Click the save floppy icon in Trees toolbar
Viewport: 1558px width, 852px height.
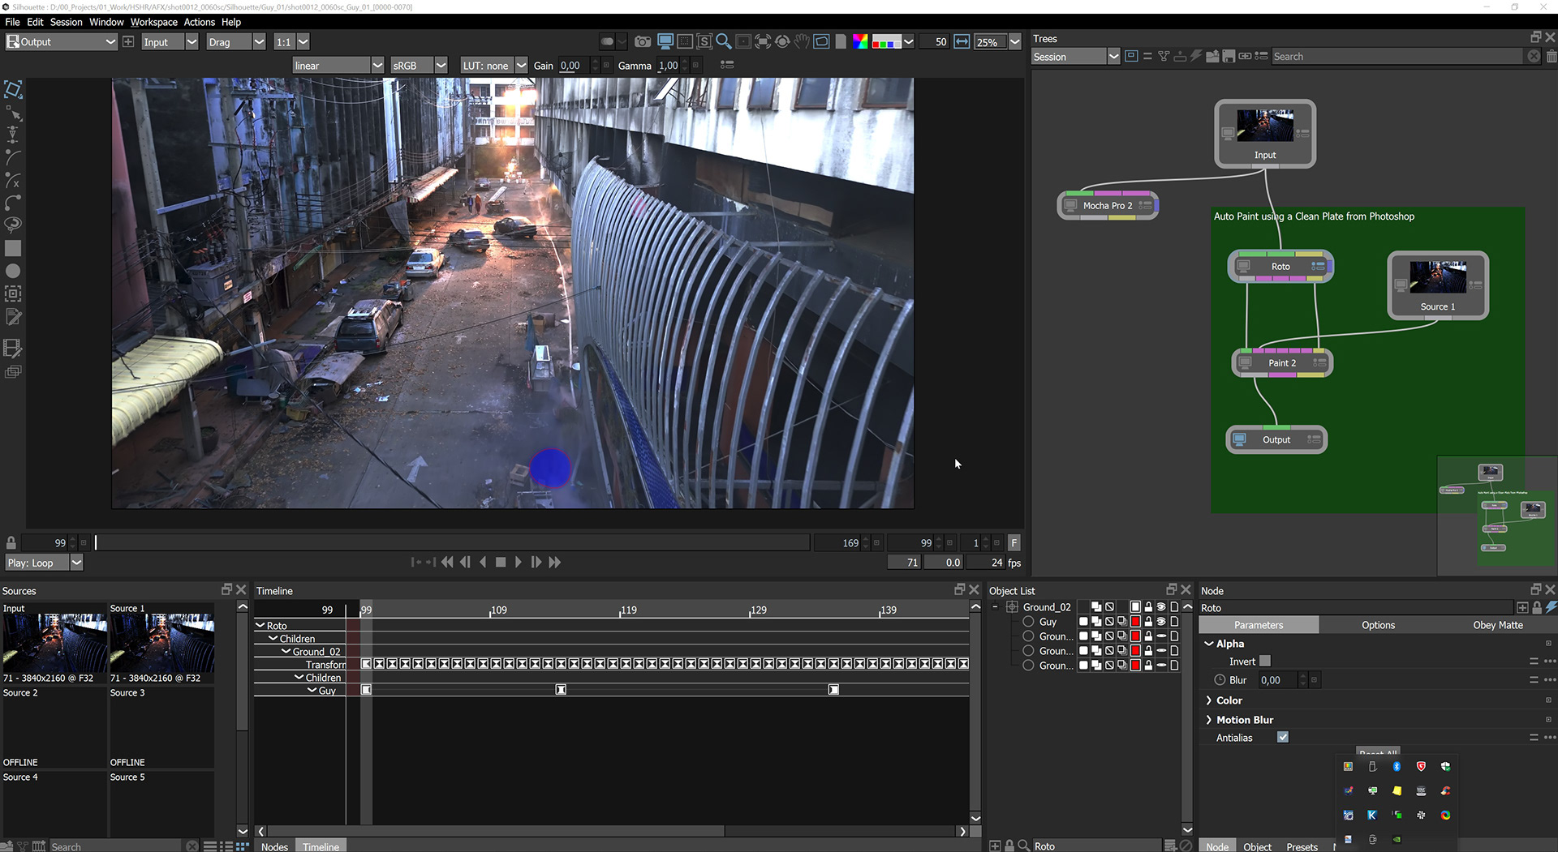[x=1229, y=56]
